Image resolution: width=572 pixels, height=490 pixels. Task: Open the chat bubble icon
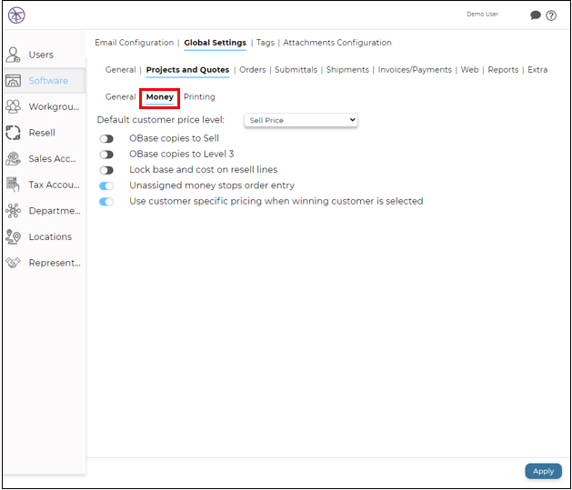pyautogui.click(x=535, y=15)
